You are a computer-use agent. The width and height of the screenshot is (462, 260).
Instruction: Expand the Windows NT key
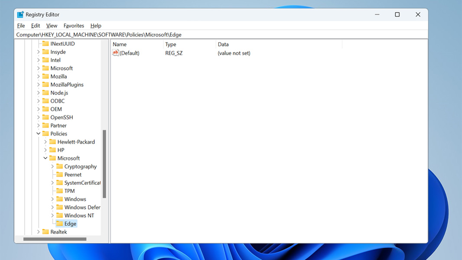[52, 215]
